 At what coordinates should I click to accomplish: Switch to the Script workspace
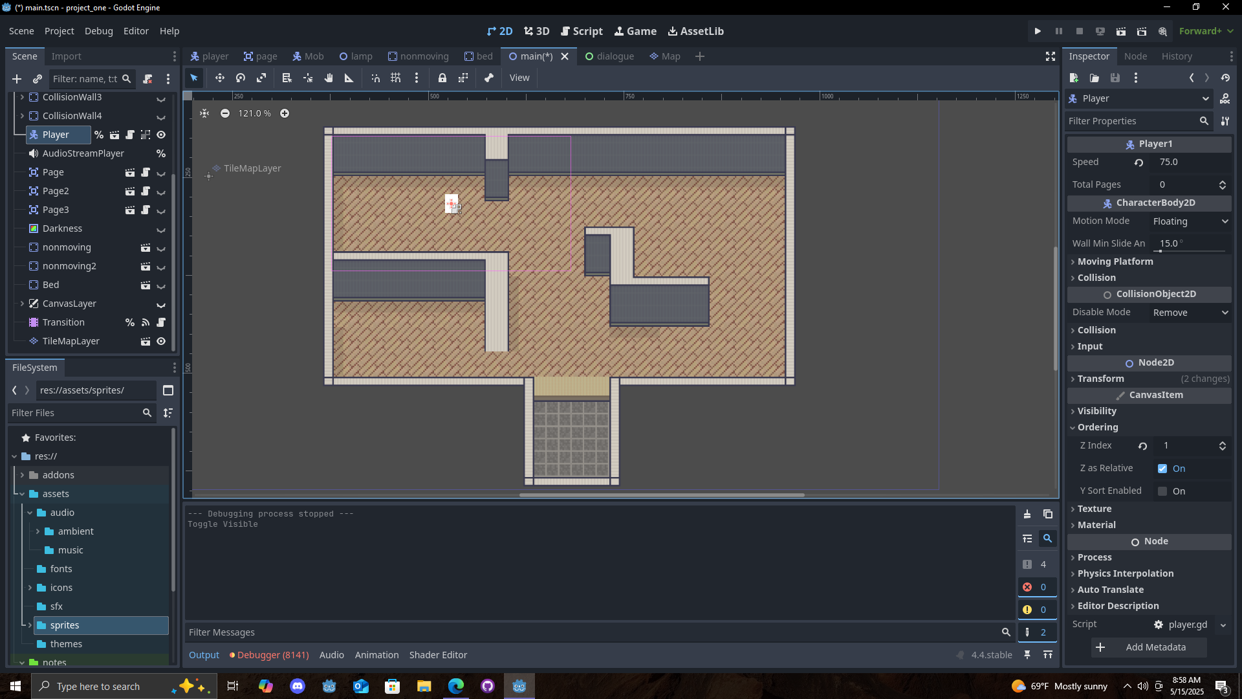582,31
